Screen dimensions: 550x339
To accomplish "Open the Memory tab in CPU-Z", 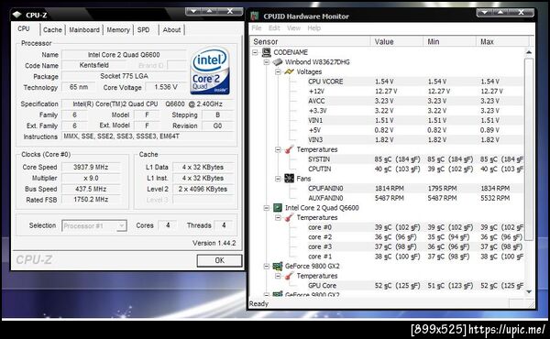I will click(x=118, y=30).
